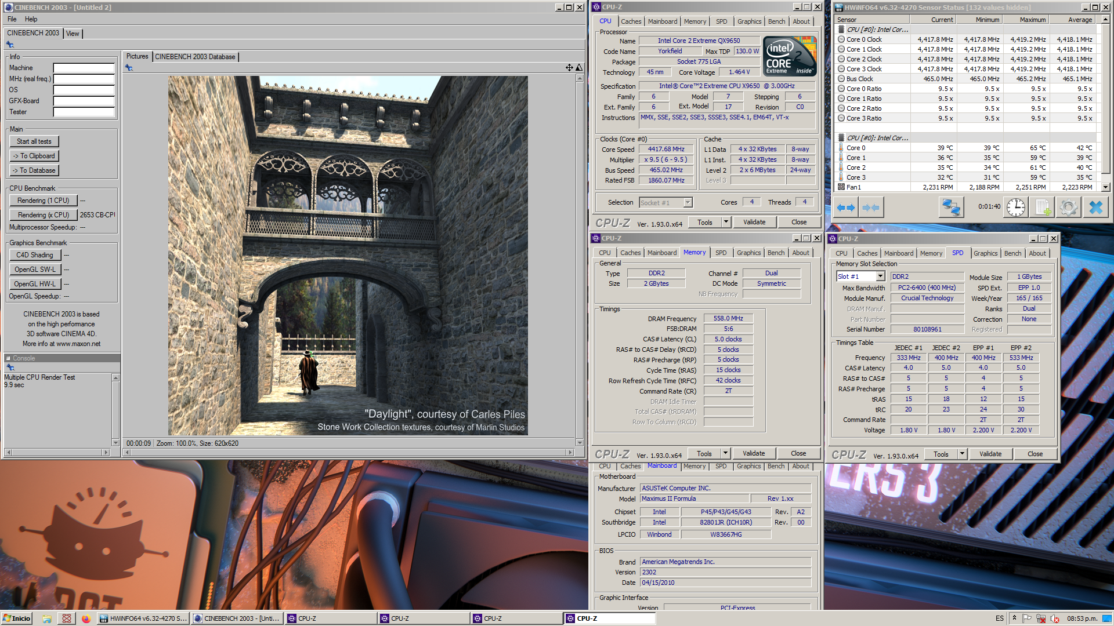Image resolution: width=1114 pixels, height=626 pixels.
Task: Click Close button in CPU-Z SPD window
Action: pos(1035,454)
